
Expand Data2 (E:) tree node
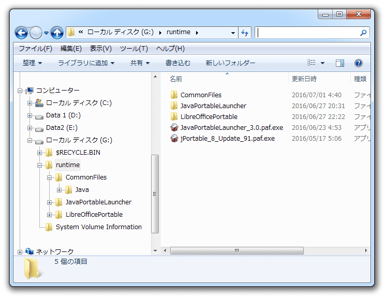click(30, 128)
